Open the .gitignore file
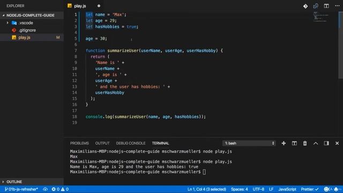This screenshot has height=193, width=343. pos(27,30)
